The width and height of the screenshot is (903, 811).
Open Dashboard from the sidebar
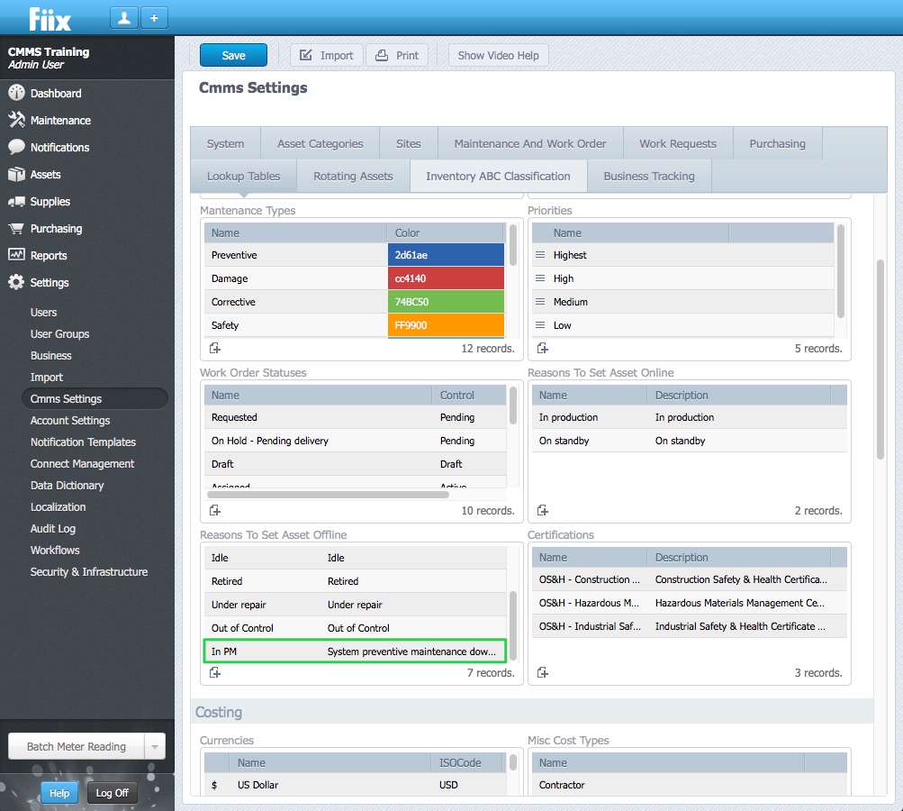tap(56, 94)
